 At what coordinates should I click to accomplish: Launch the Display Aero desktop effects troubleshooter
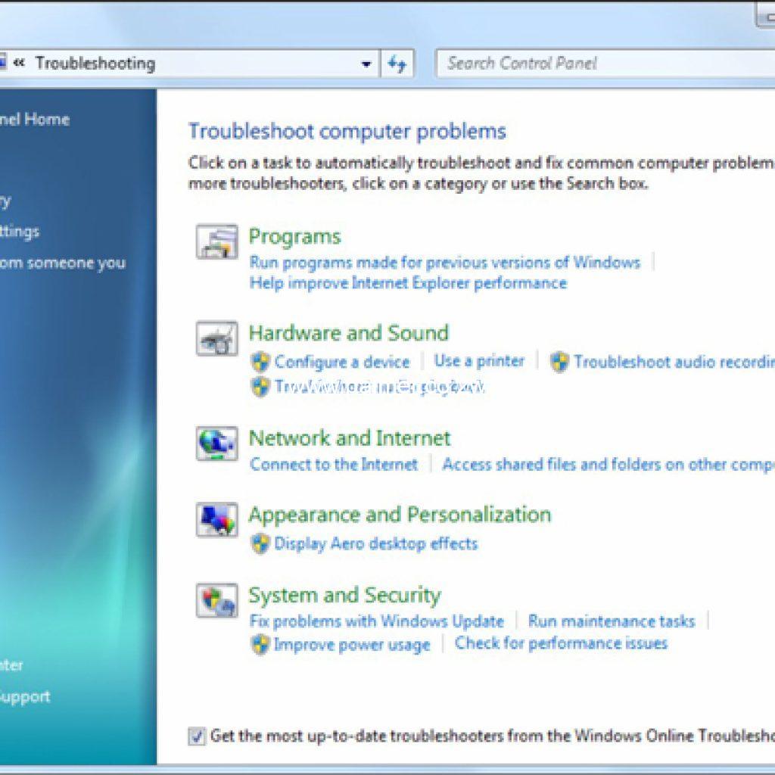376,543
